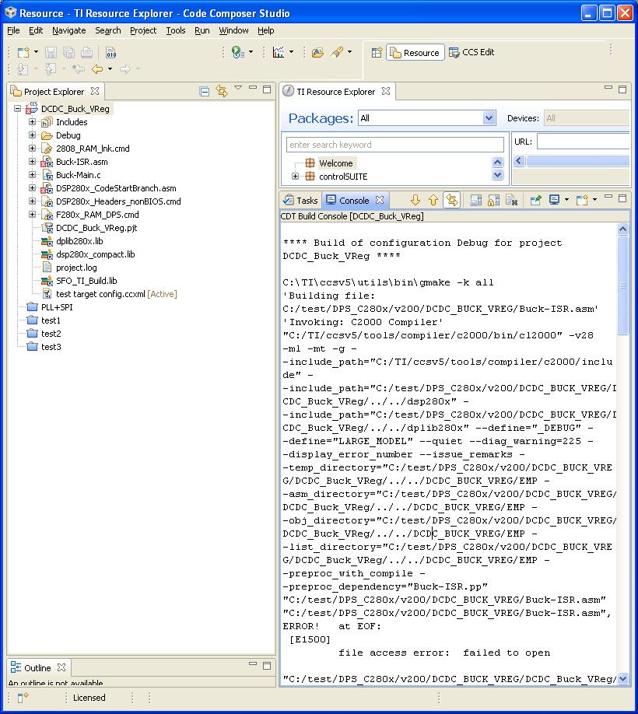
Task: Open the New wizard dropdown arrow
Action: pyautogui.click(x=36, y=52)
